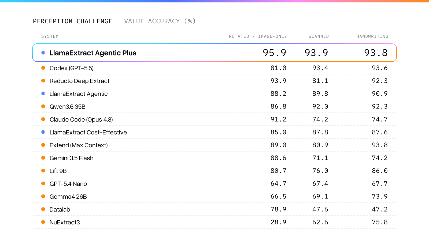This screenshot has height=241, width=429.
Task: Click the gradient dot next to LlamaExtract Cost-Effective
Action: 43,132
